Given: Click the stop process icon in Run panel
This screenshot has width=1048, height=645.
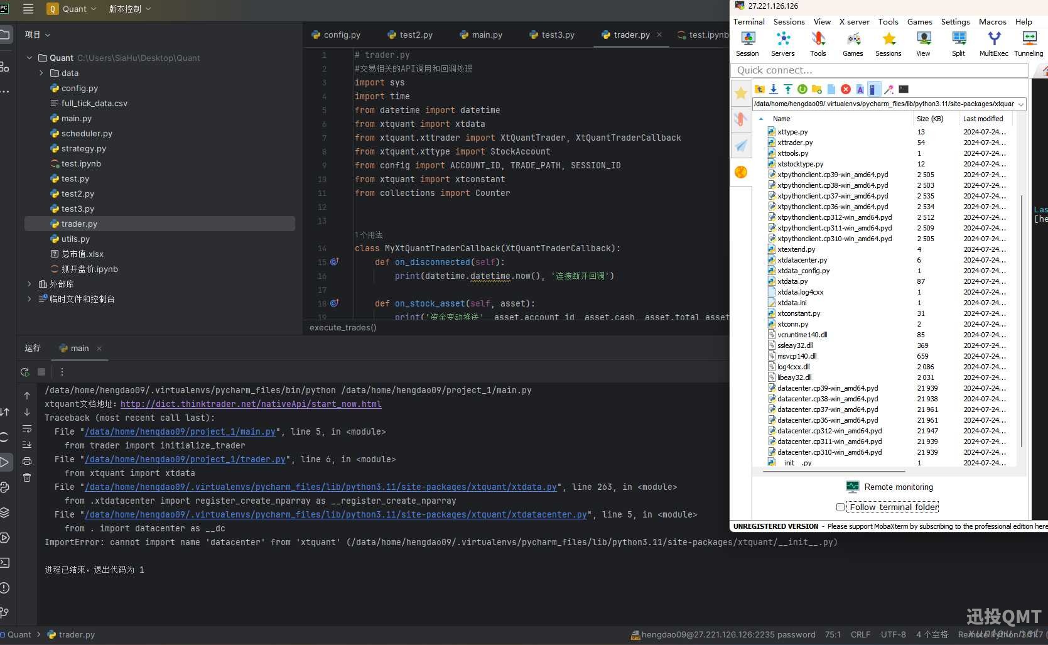Looking at the screenshot, I should (x=41, y=372).
